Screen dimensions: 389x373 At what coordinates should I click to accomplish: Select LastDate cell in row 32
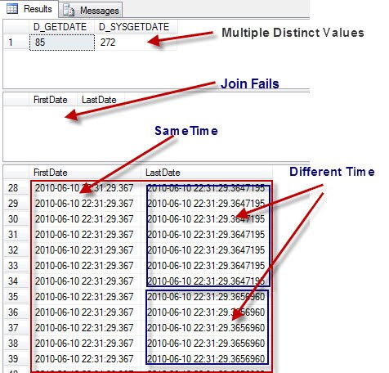click(207, 250)
